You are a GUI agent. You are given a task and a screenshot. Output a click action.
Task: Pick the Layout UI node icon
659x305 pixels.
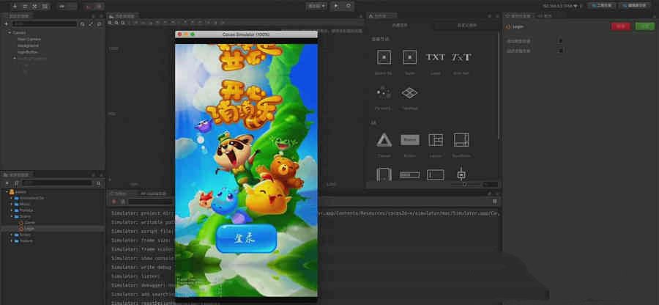tap(436, 139)
